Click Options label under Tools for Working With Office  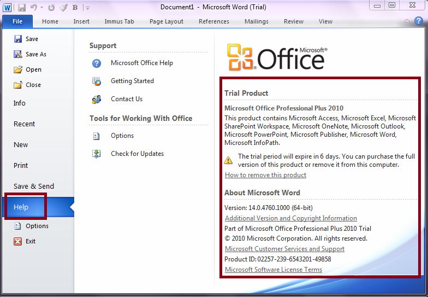click(122, 136)
